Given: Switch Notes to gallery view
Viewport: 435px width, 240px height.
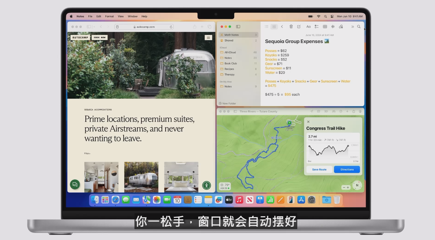Looking at the screenshot, I should pyautogui.click(x=274, y=27).
